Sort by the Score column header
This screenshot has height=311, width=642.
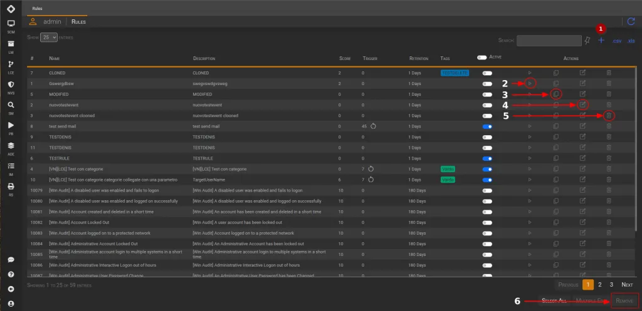(345, 59)
